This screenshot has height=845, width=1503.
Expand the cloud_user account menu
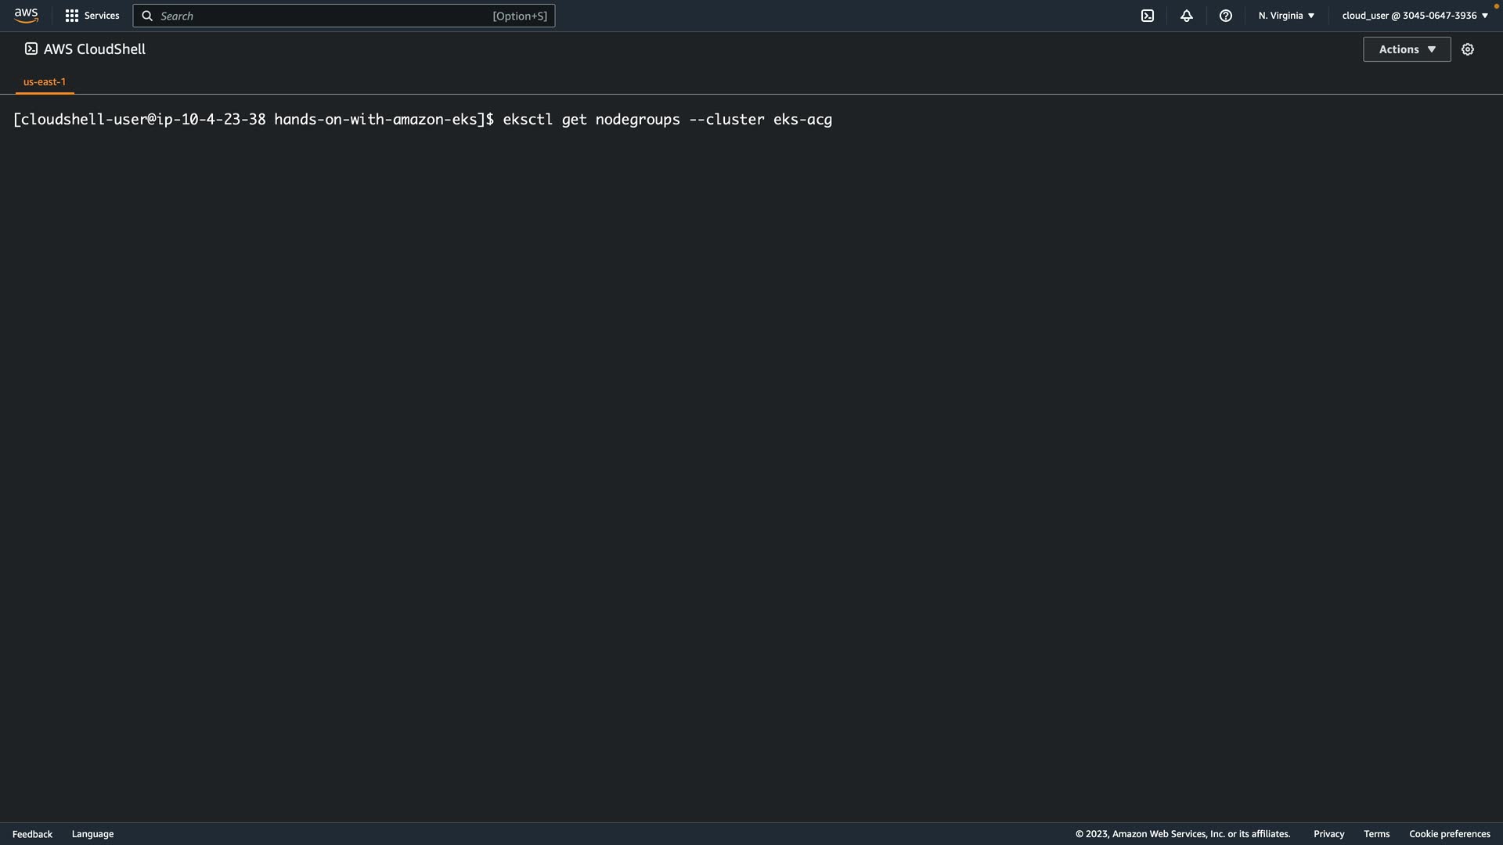1415,16
